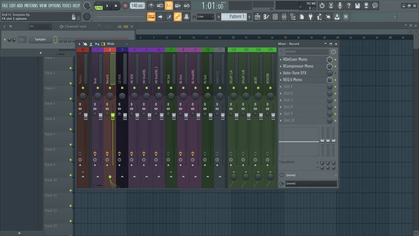The height and width of the screenshot is (236, 419).
Task: Stop playback with the Stop button
Action: pos(116,6)
